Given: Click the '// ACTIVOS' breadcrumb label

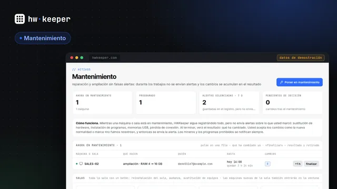Looking at the screenshot, I should [x=82, y=69].
